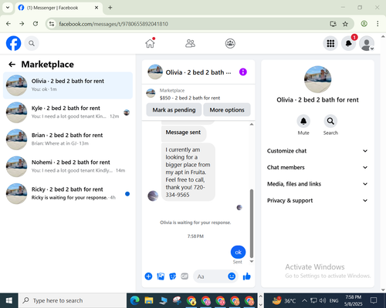Open the Facebook logo home link
The image size is (386, 308).
coord(13,43)
